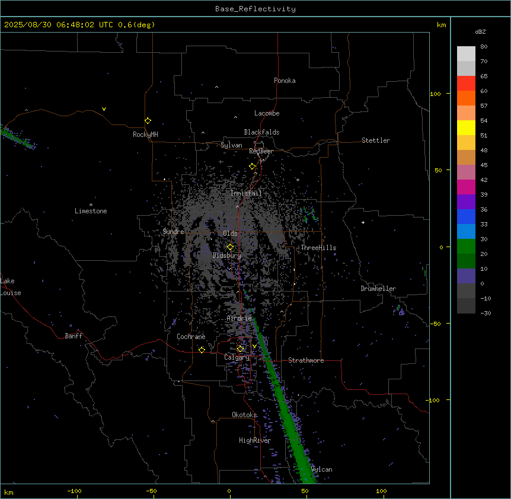Select the dark gray -10 to -30 swatch
511x499 pixels.
click(466, 306)
